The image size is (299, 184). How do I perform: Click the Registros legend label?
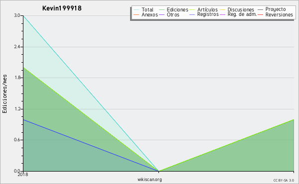click(x=208, y=14)
